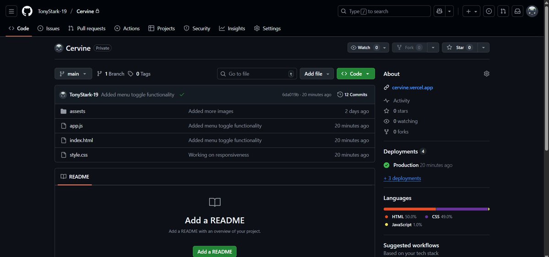Click the file icon beside index.html
549x257 pixels.
pyautogui.click(x=63, y=140)
